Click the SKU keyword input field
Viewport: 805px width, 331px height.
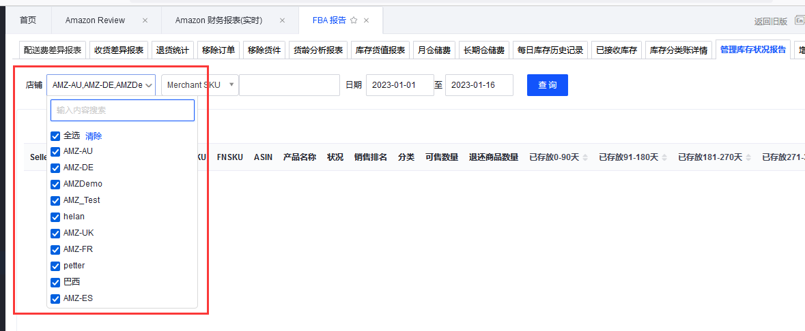click(289, 85)
